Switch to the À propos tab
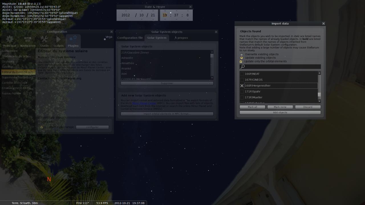The height and width of the screenshot is (205, 365). tap(181, 38)
